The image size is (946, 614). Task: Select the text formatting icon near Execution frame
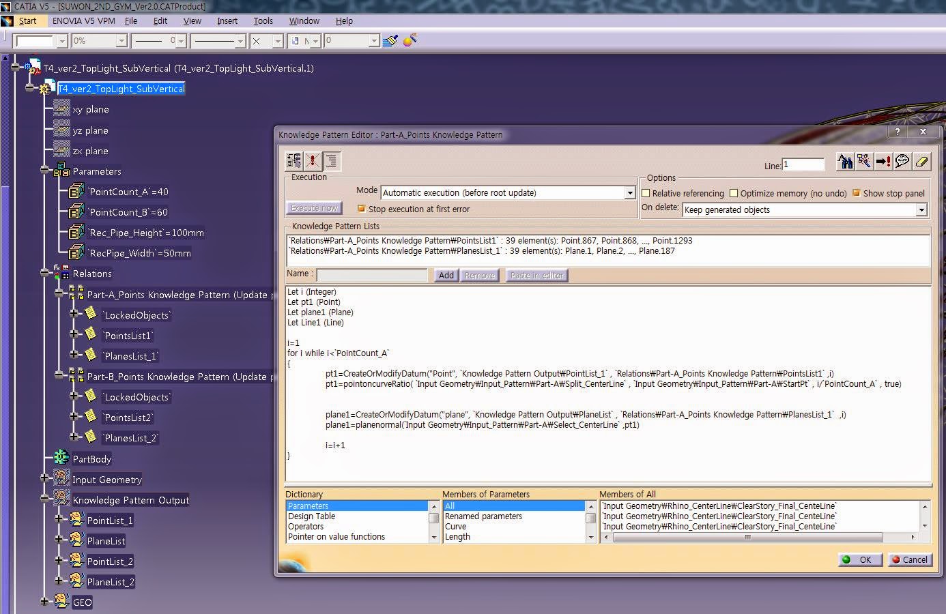[x=331, y=161]
